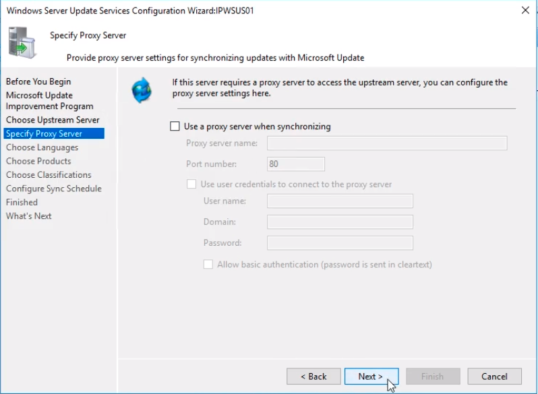
Task: Cancel the configuration wizard
Action: [494, 376]
